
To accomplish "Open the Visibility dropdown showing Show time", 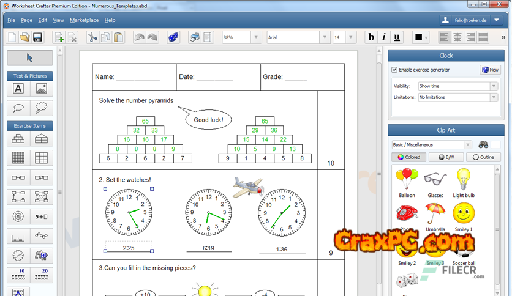I will (x=457, y=86).
